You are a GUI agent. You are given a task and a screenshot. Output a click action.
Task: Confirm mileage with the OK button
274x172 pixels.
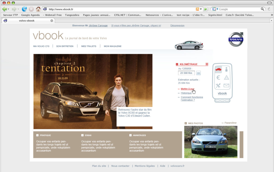pyautogui.click(x=199, y=73)
